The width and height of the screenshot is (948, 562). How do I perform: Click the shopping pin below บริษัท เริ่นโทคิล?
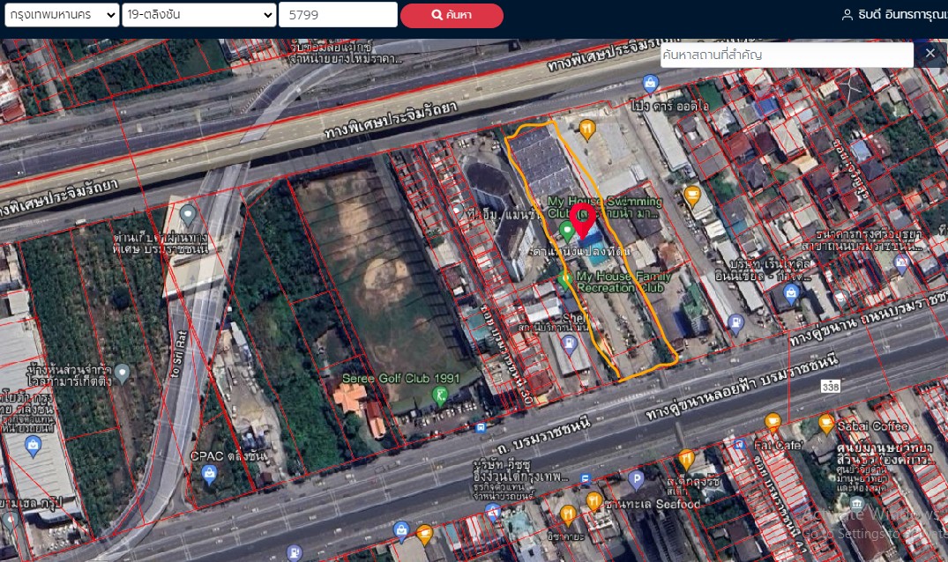click(791, 294)
